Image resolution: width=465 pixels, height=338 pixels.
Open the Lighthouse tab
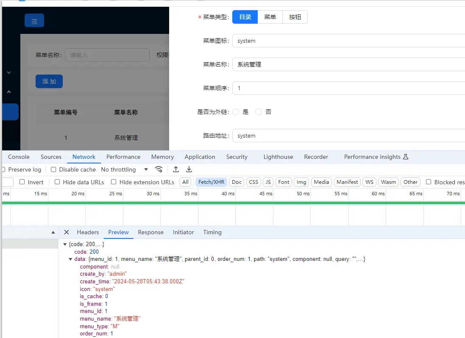[x=278, y=157]
